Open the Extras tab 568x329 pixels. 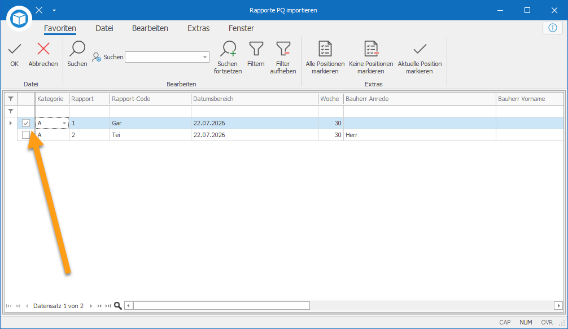click(x=199, y=28)
